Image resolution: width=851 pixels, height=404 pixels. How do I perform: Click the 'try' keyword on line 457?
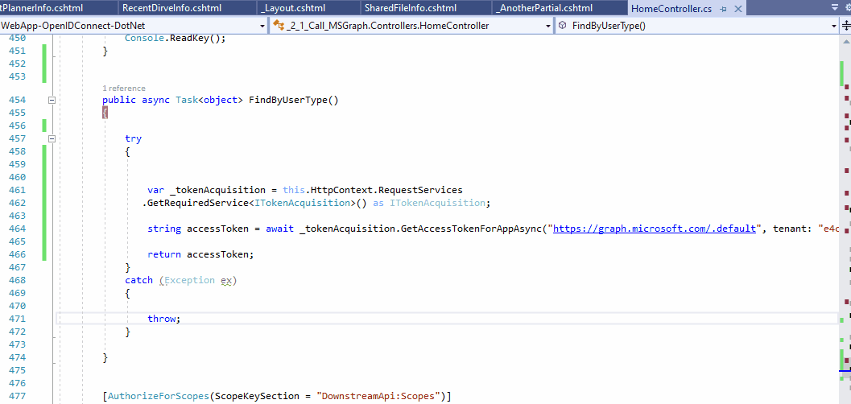click(x=133, y=138)
